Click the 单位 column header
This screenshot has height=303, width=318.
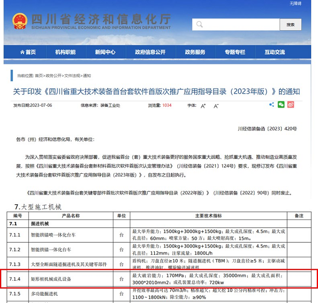click(122, 216)
